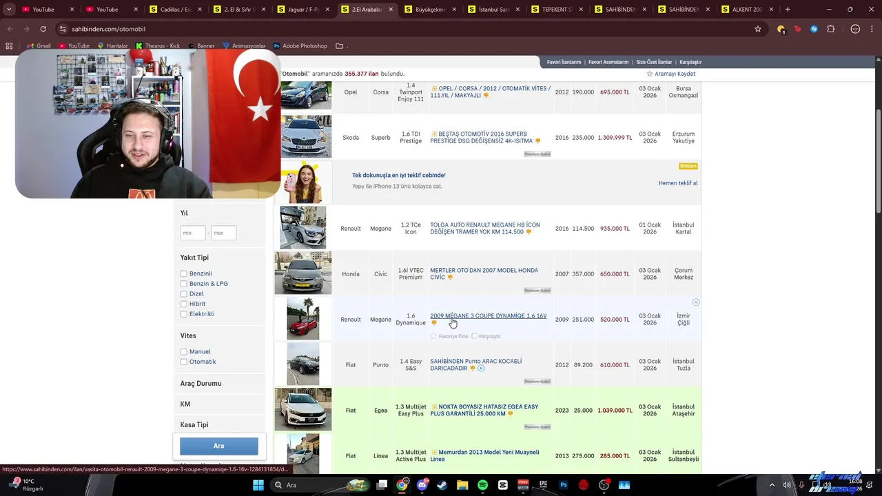
Task: Open Task View on the taskbar
Action: click(382, 485)
